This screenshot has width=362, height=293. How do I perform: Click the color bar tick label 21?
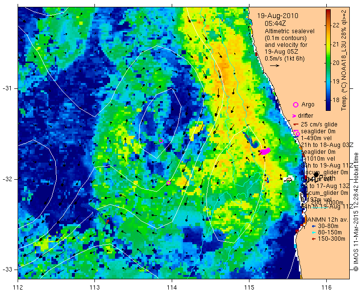336,44
